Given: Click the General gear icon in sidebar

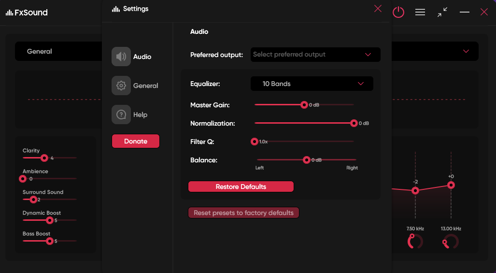Looking at the screenshot, I should coord(121,86).
